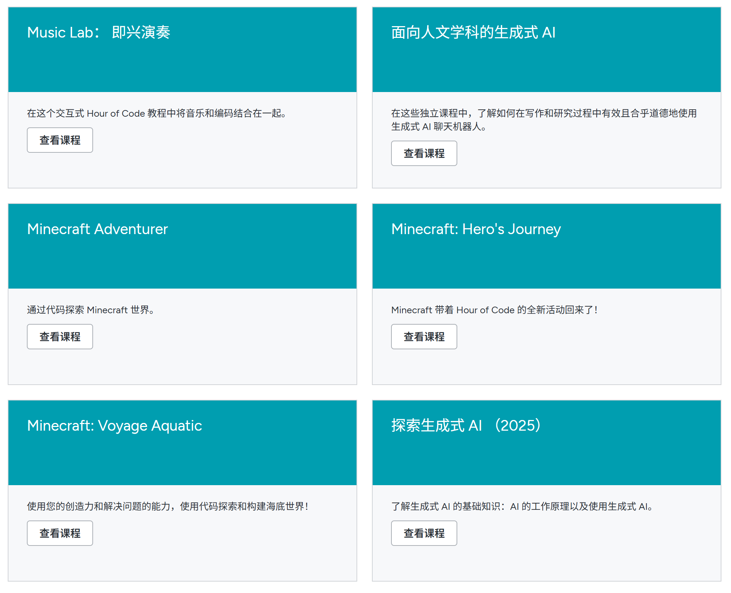Click the Music Lab: 即兴演奏 title
Viewport: 731px width, 593px height.
point(99,32)
